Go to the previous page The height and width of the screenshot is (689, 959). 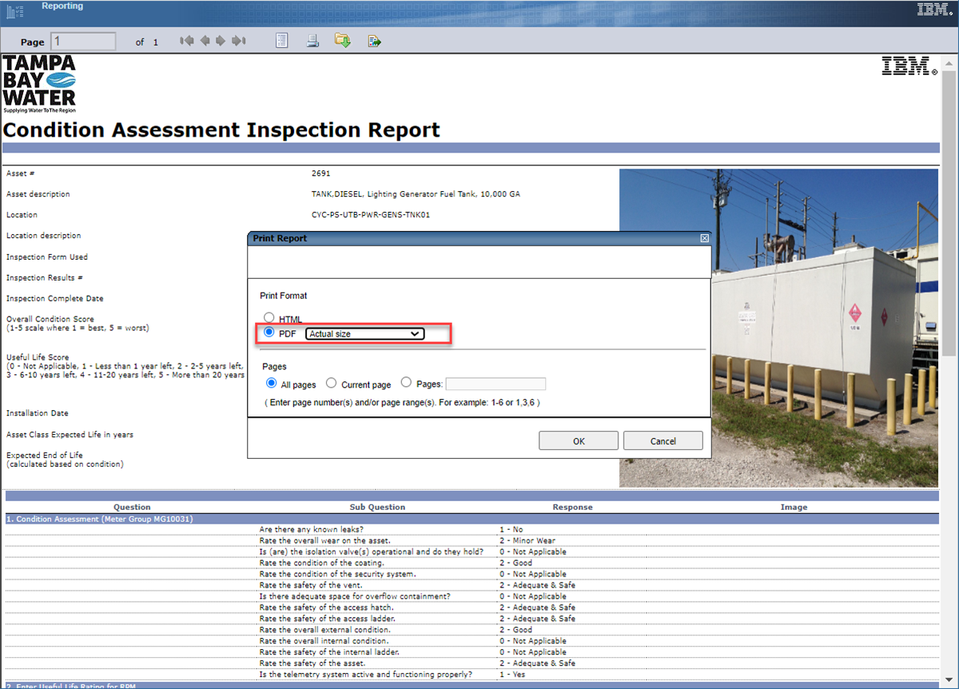204,40
